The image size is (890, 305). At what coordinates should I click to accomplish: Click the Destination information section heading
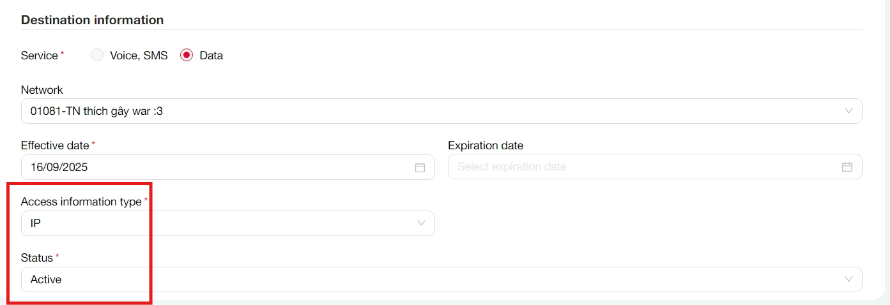coord(92,20)
